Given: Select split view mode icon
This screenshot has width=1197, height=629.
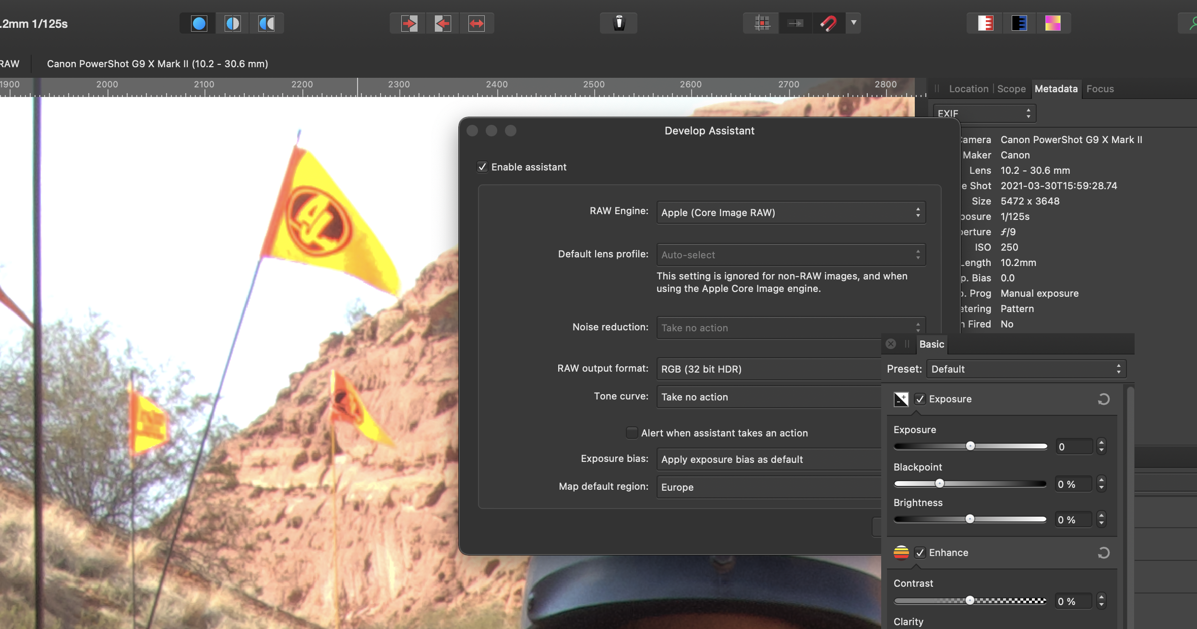Looking at the screenshot, I should (233, 23).
